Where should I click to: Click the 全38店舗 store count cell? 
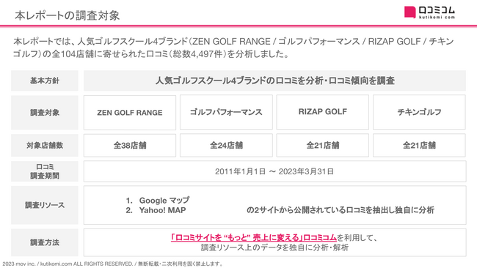(x=130, y=146)
